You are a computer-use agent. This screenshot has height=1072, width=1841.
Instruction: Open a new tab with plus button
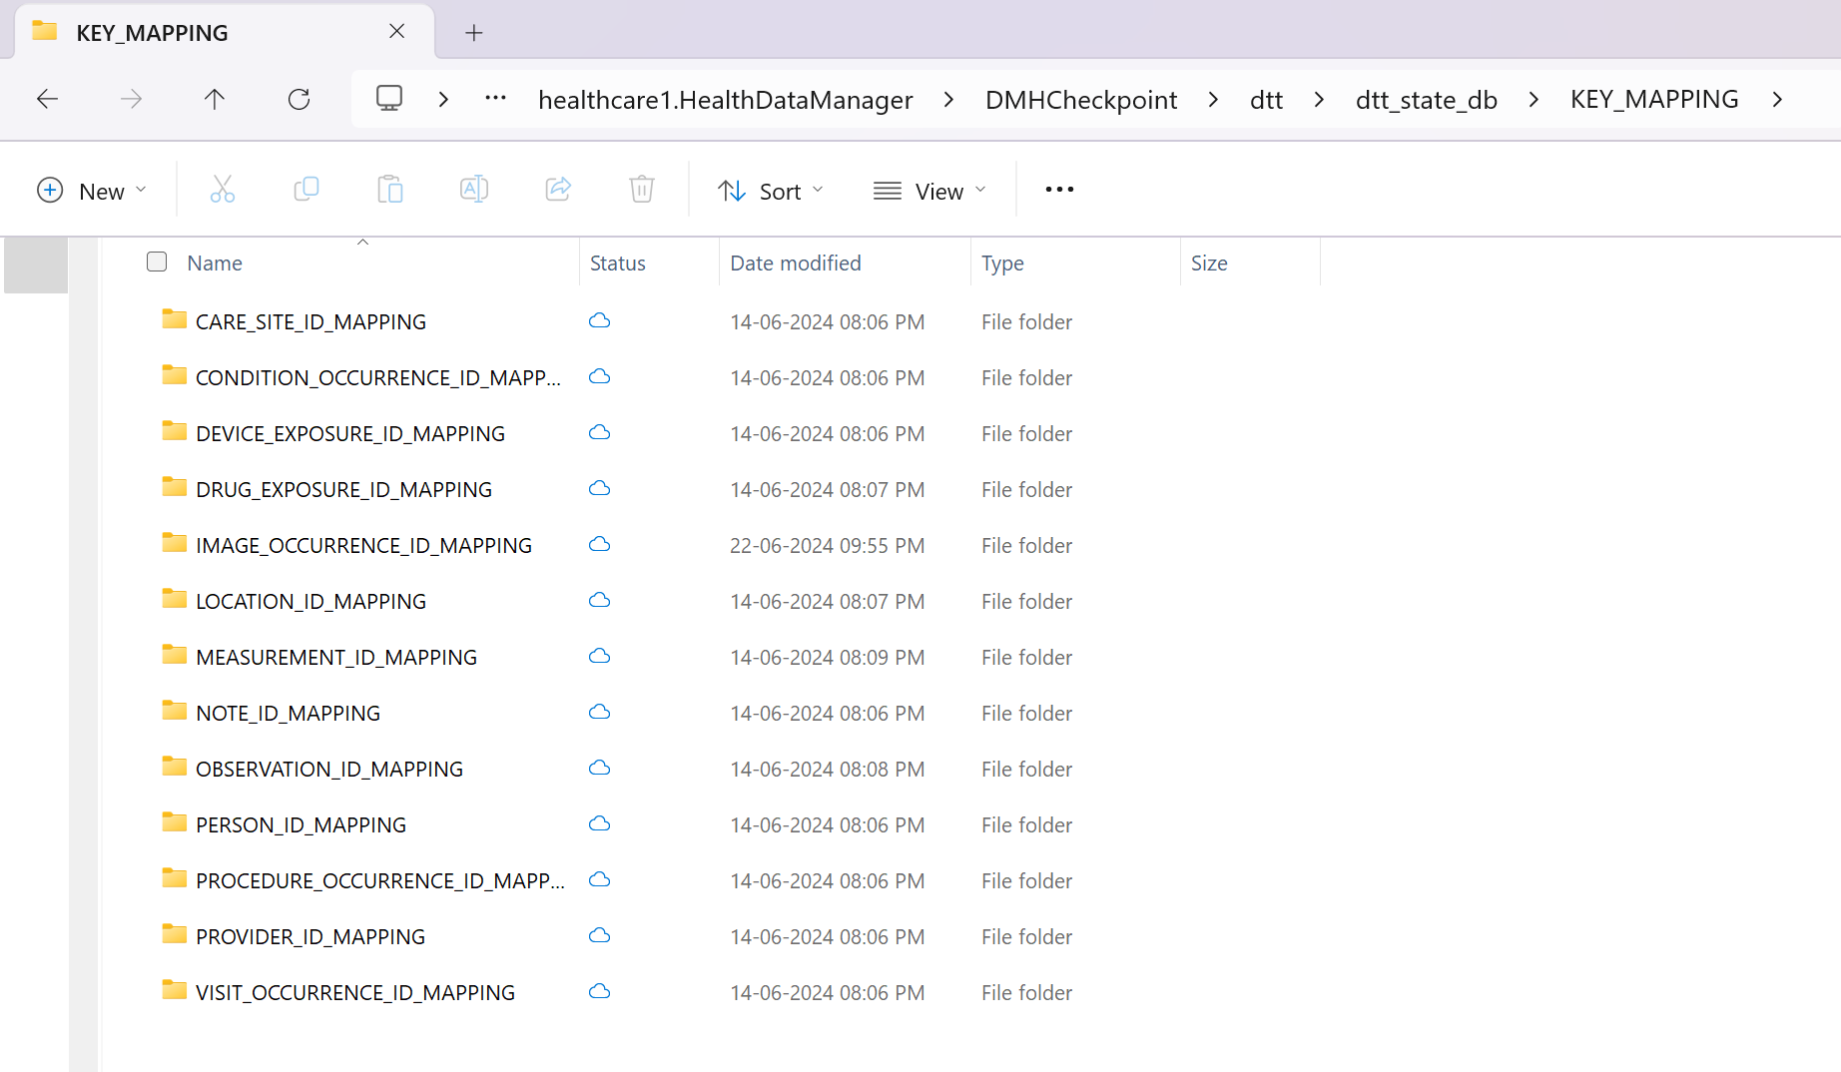click(x=474, y=33)
